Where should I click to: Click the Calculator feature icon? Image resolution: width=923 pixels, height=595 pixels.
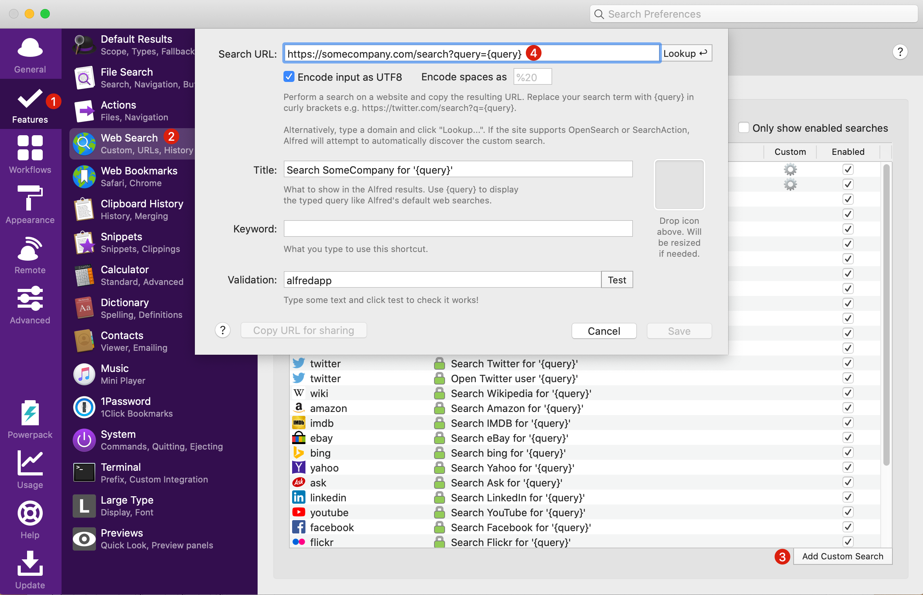pos(84,276)
